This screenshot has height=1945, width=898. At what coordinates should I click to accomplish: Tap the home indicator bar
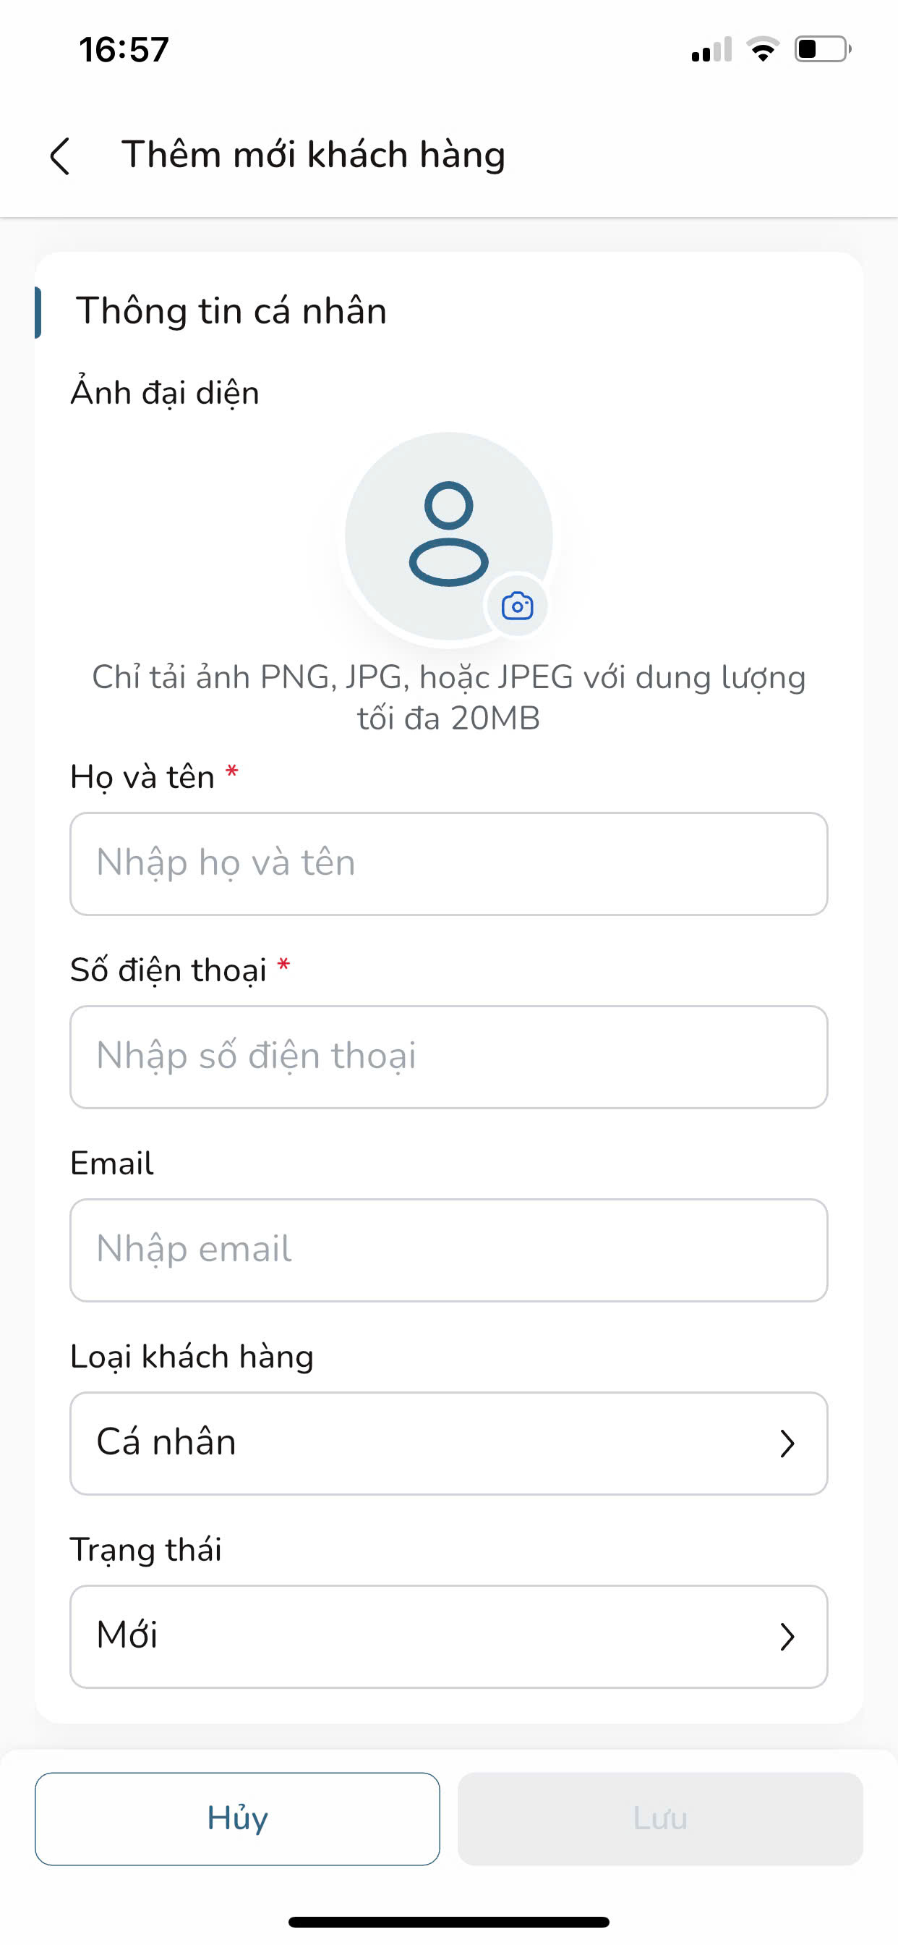[448, 1922]
